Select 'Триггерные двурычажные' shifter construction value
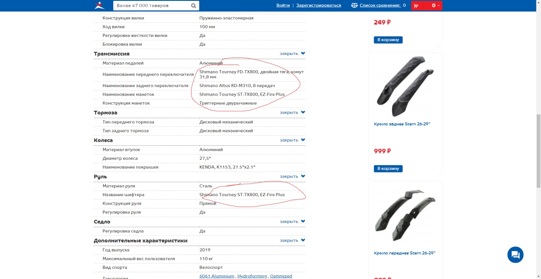The height and width of the screenshot is (279, 541). click(x=228, y=103)
